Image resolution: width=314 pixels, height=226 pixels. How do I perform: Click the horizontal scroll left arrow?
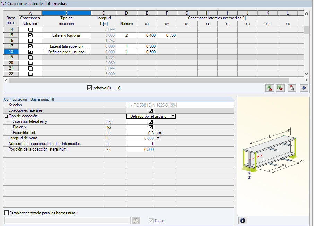coord(6,80)
